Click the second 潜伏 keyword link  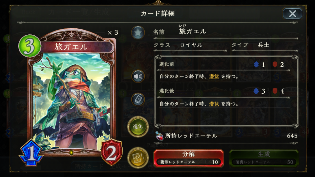214,103
